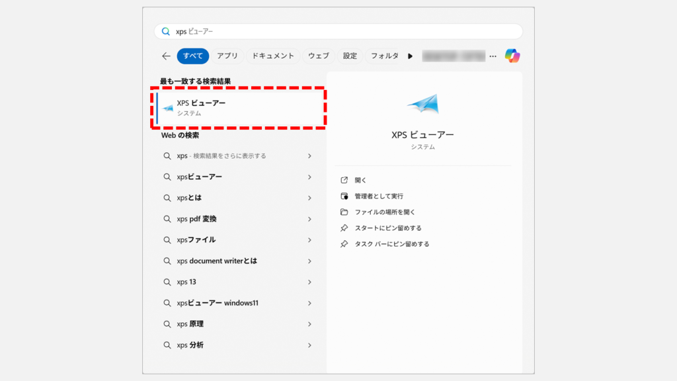
Task: Expand chevron for xps pdf 変換 suggestion
Action: click(309, 219)
